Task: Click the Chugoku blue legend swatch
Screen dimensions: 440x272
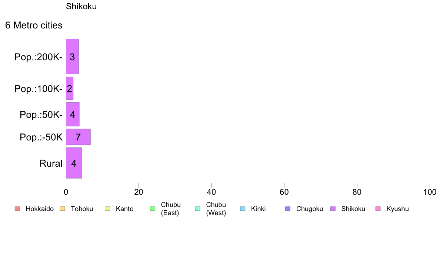Action: click(288, 208)
